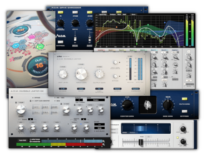
Task: Click Hold in the EQ top bar
Action: [124, 15]
